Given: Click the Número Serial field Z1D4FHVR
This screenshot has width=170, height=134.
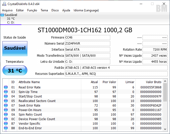Looking at the screenshot, I should tap(88, 44).
